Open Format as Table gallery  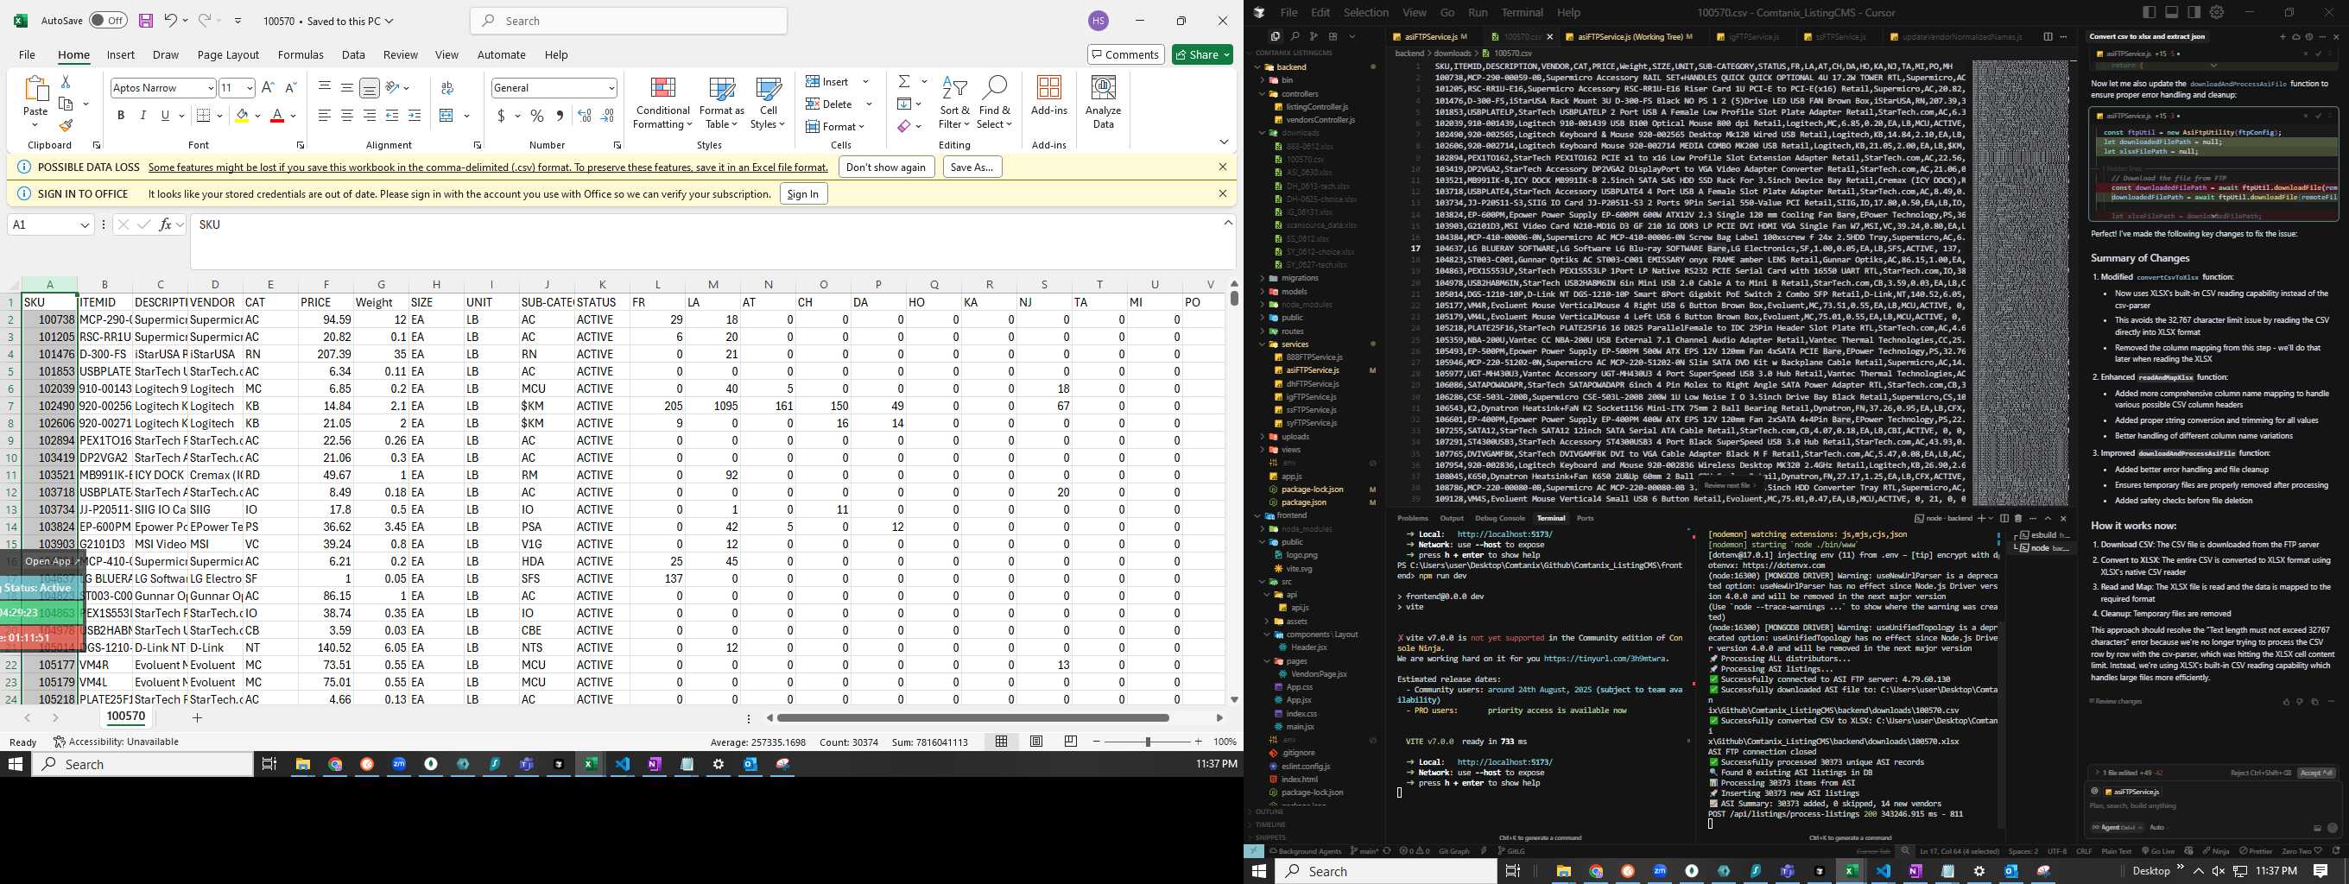pos(721,102)
